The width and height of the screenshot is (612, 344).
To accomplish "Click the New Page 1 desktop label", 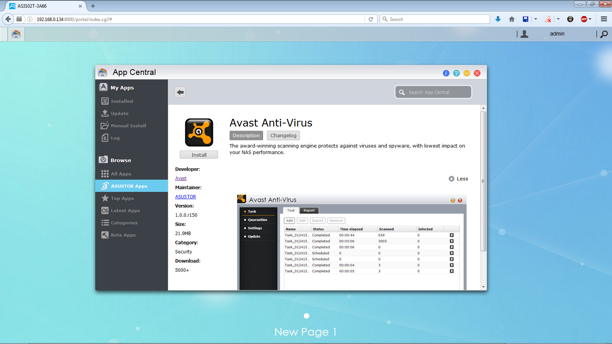I will click(x=306, y=332).
